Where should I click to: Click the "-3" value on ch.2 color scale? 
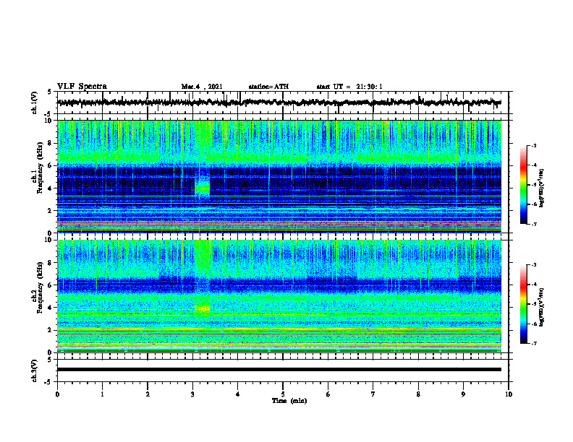coord(533,265)
